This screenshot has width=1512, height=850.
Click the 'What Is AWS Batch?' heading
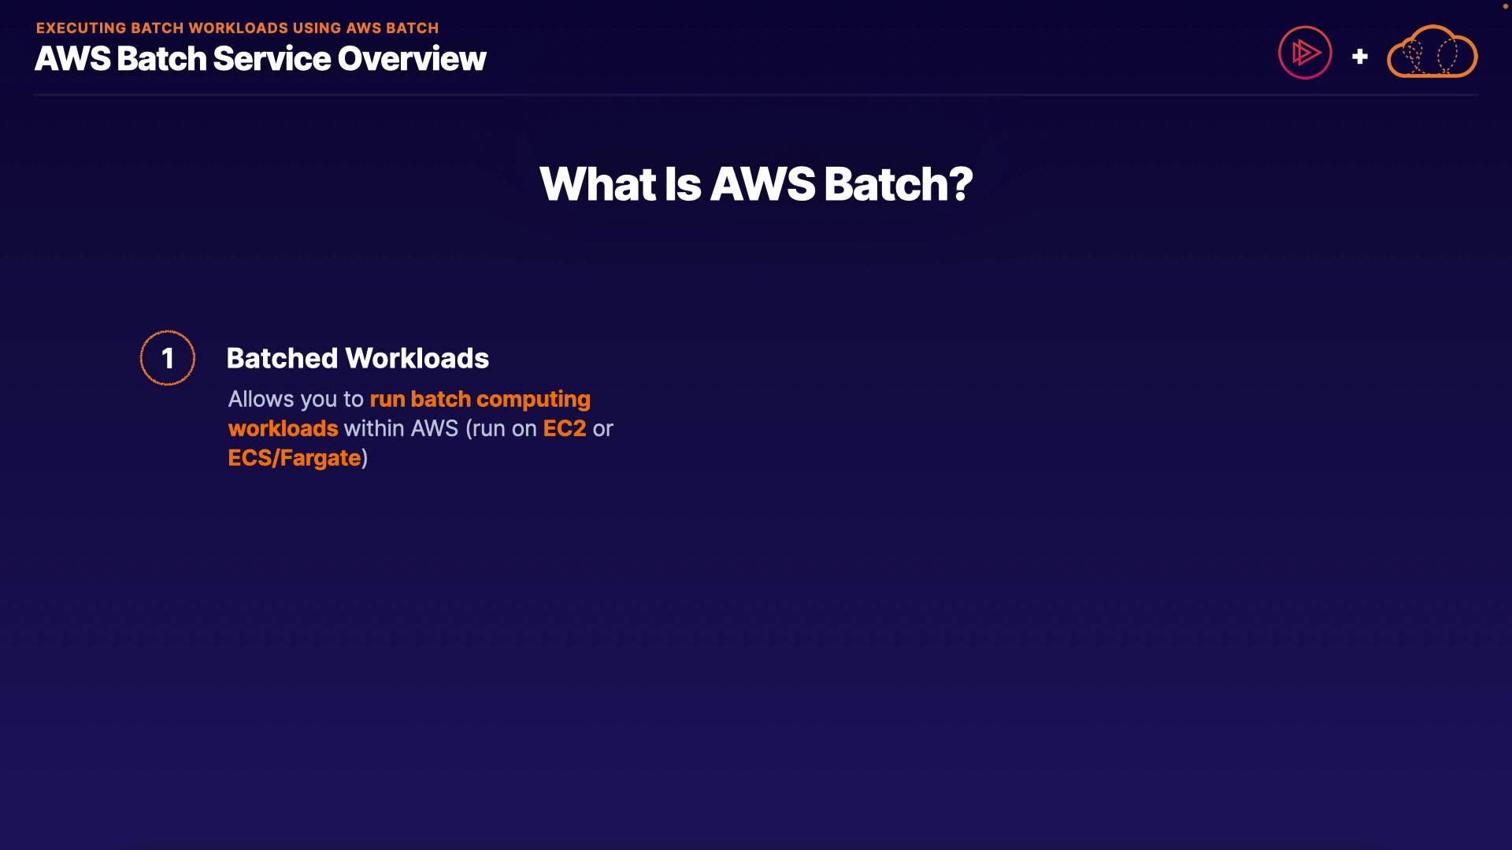[755, 184]
